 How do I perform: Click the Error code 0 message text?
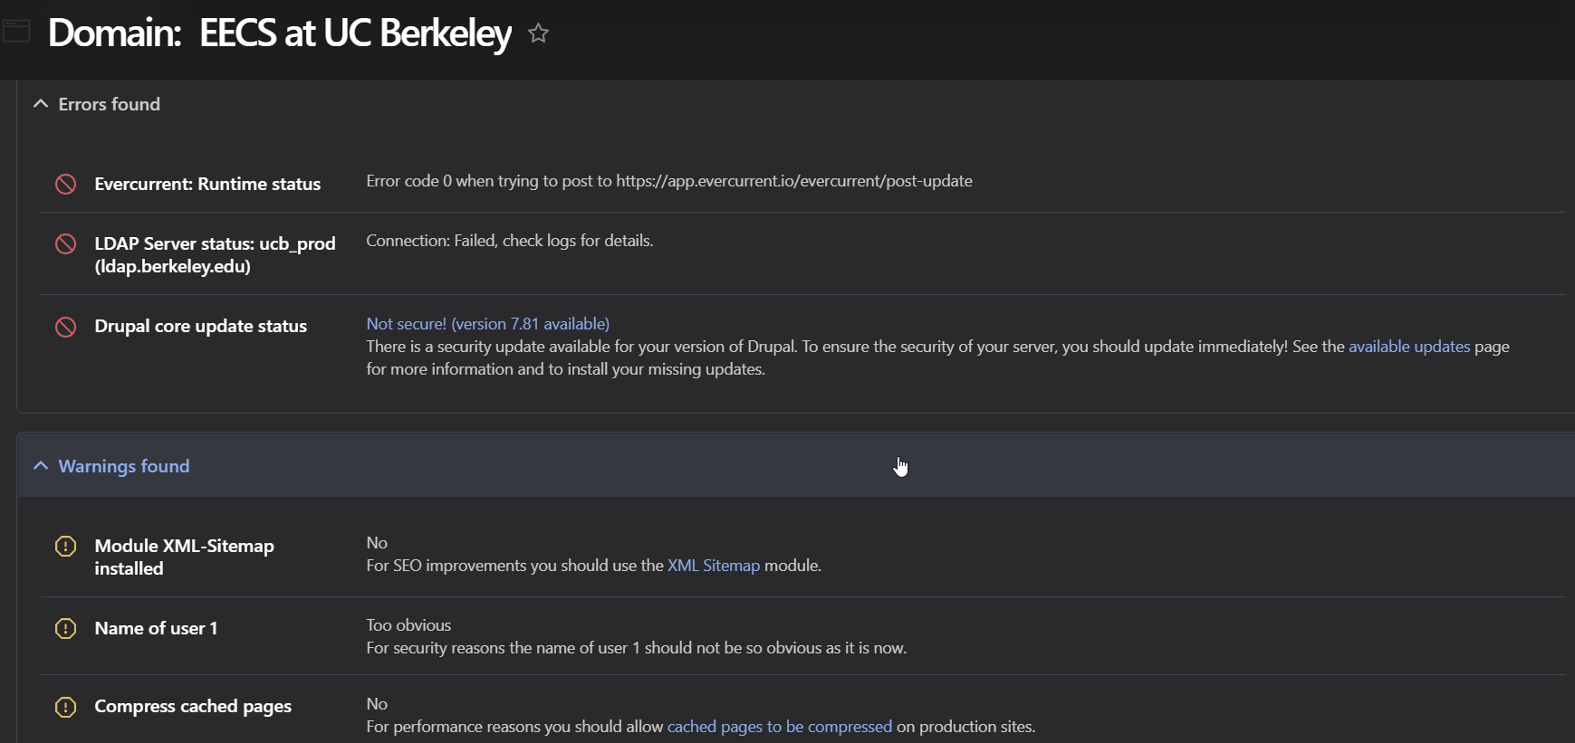669,181
